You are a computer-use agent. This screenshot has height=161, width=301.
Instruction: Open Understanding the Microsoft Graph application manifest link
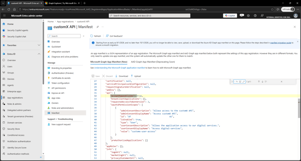pyautogui.click(x=120, y=68)
